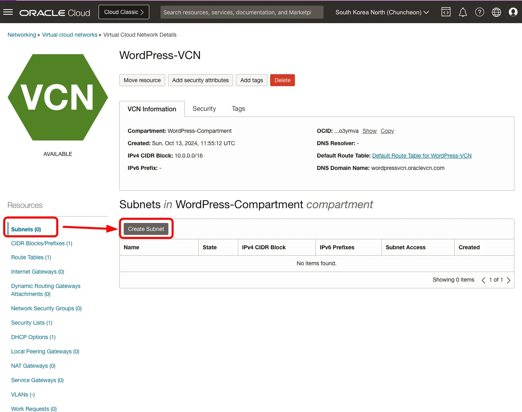Open Internet Gateways (0)

tap(38, 272)
